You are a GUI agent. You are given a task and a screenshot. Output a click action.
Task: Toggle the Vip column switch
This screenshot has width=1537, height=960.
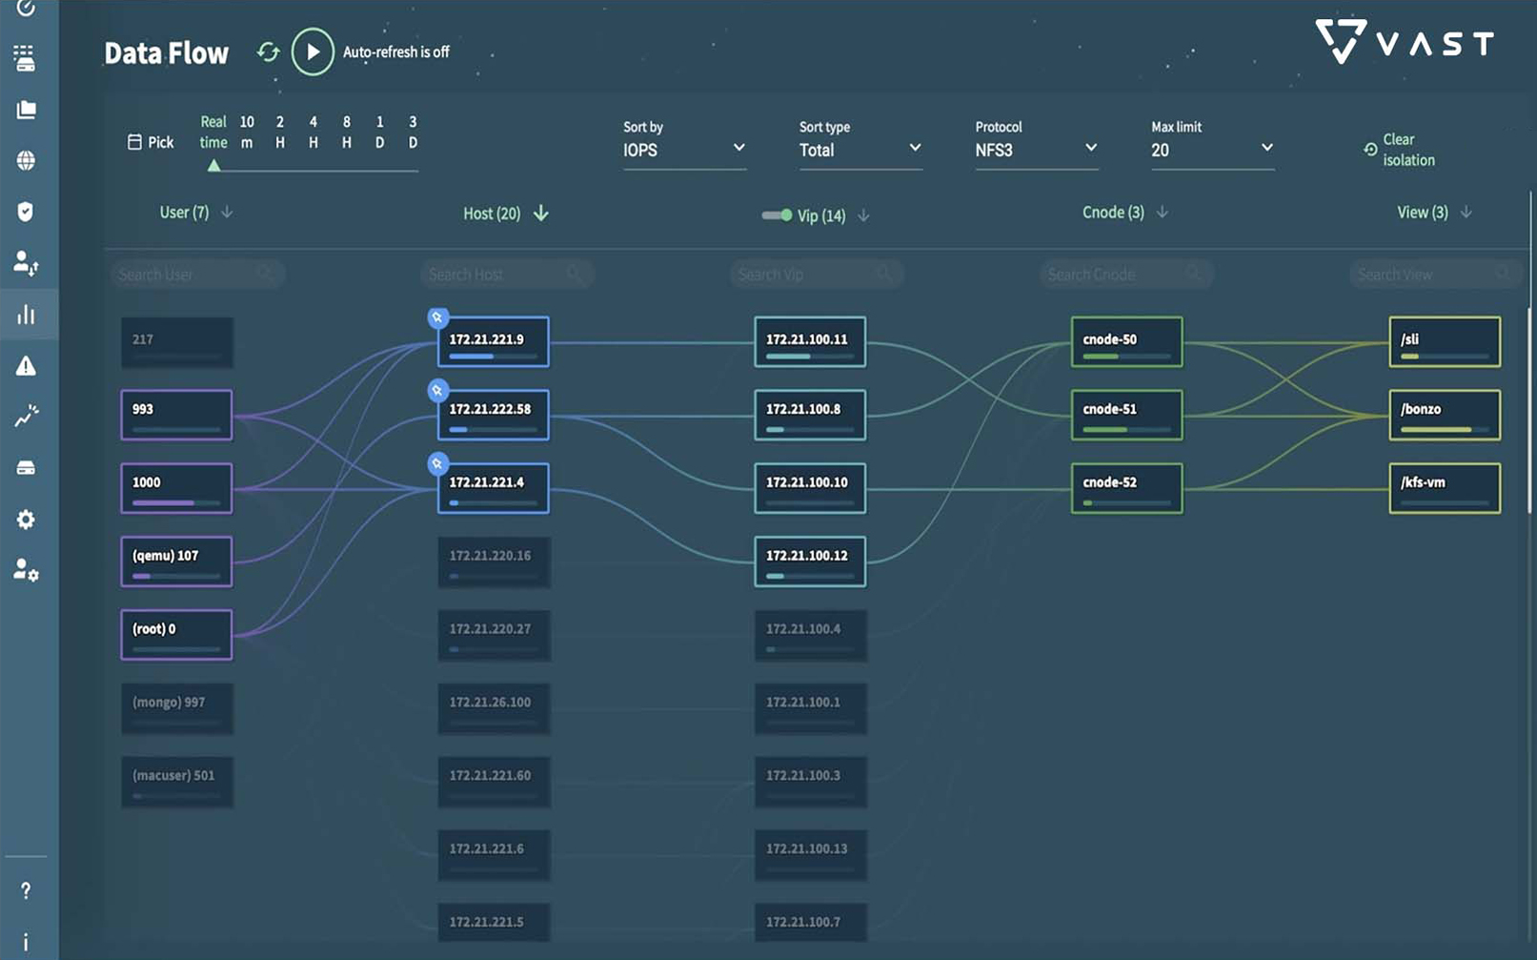[x=777, y=215]
